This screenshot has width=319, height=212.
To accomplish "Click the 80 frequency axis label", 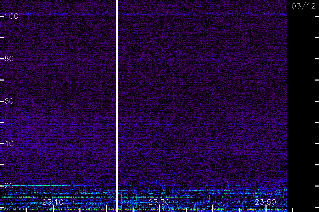I will pyautogui.click(x=9, y=59).
